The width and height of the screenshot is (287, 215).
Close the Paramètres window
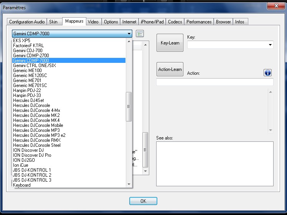click(276, 6)
